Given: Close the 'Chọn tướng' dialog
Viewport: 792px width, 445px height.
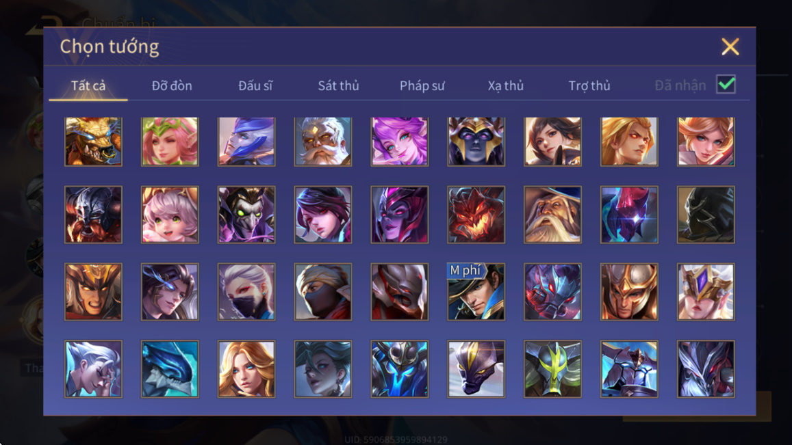Looking at the screenshot, I should (730, 47).
